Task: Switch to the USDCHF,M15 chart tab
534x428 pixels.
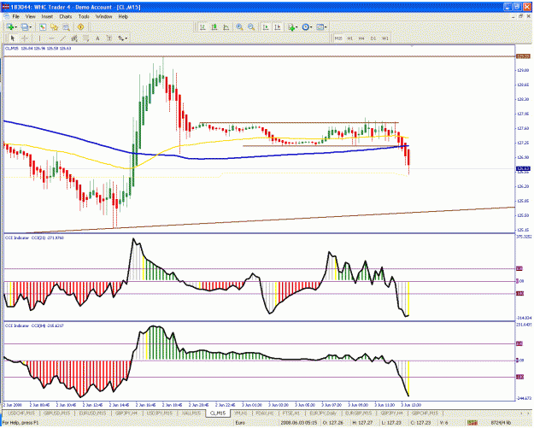Action: click(21, 413)
